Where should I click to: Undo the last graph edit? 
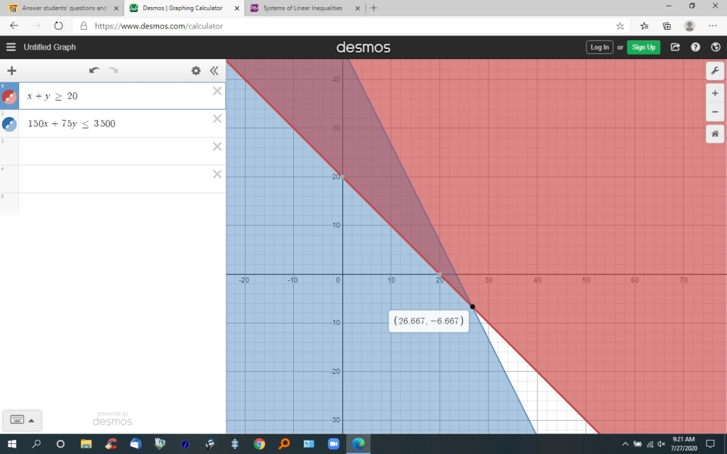point(94,70)
